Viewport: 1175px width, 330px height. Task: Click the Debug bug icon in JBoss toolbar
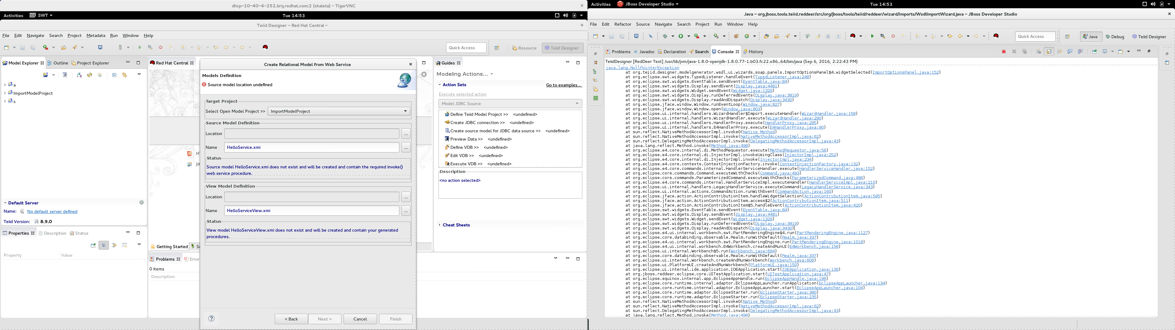click(x=665, y=36)
